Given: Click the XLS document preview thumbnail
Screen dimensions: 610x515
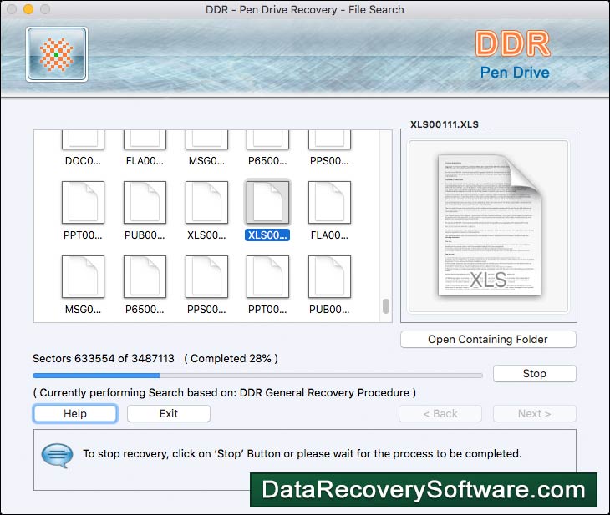Looking at the screenshot, I should pyautogui.click(x=489, y=225).
